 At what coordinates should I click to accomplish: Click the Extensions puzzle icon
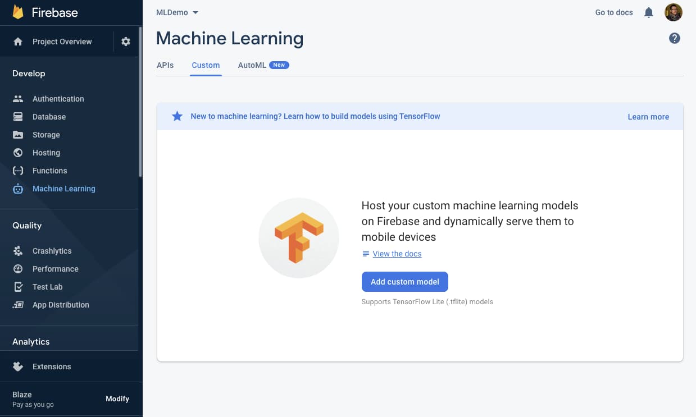click(18, 366)
